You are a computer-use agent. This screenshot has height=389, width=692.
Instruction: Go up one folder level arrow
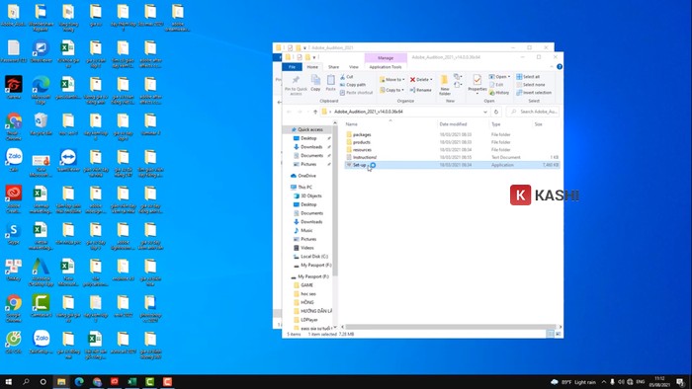pos(315,112)
